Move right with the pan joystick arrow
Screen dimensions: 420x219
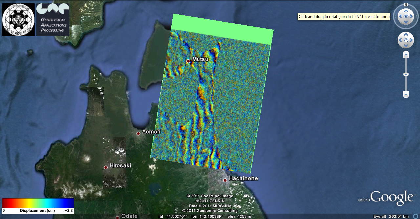click(411, 40)
